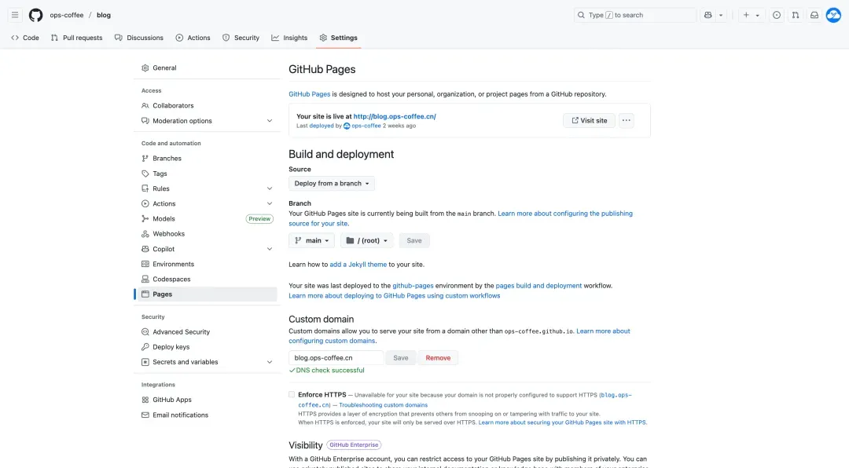Open Troubleshooting custom domains link
The width and height of the screenshot is (849, 468).
(384, 404)
